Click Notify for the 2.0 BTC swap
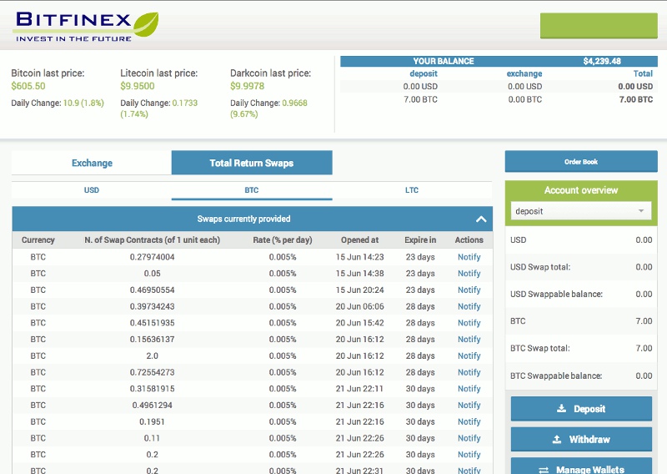 tap(469, 356)
